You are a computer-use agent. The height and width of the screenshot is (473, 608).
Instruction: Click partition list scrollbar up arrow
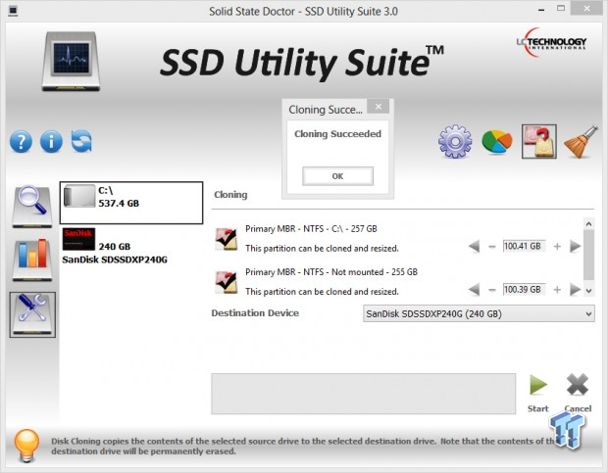click(x=588, y=224)
